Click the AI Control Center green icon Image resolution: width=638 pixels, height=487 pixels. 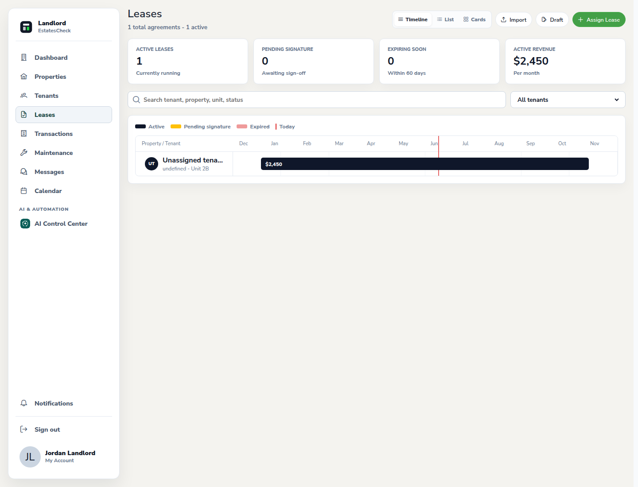click(25, 224)
